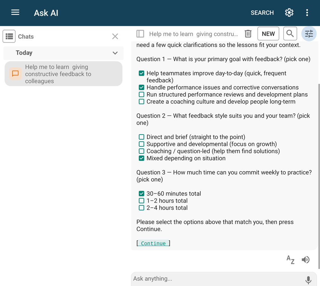Toggle the sidebar panel icon beside chat title
The height and width of the screenshot is (286, 320).
(x=140, y=34)
